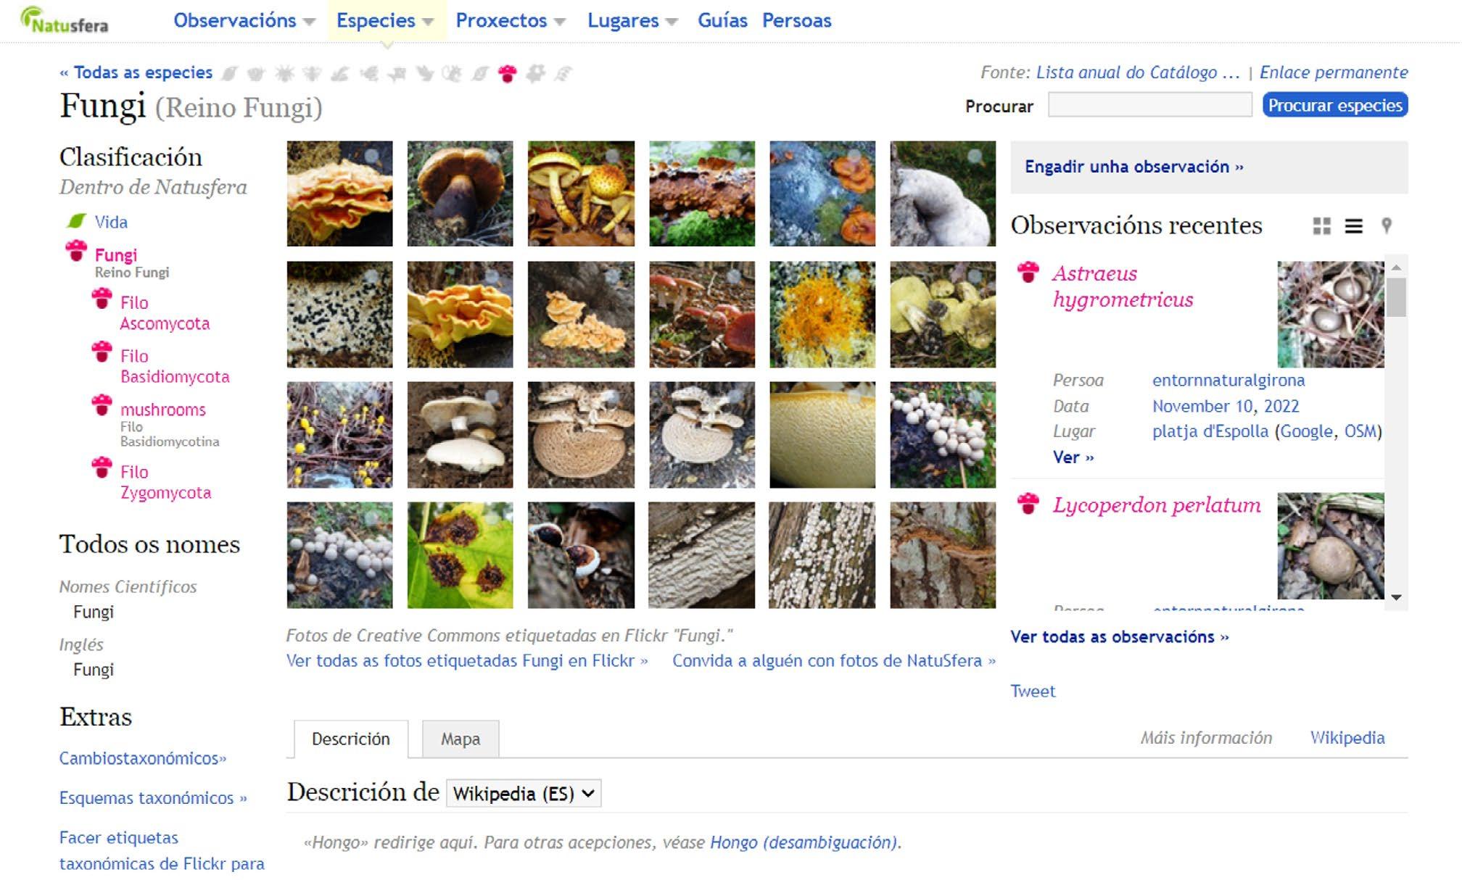Click the recent observations scrollbar down arrow

[x=1396, y=597]
